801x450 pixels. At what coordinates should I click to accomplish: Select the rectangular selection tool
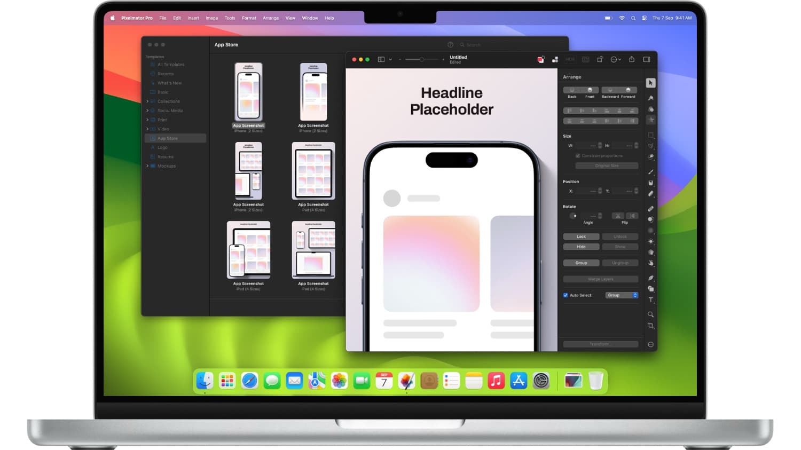click(650, 135)
